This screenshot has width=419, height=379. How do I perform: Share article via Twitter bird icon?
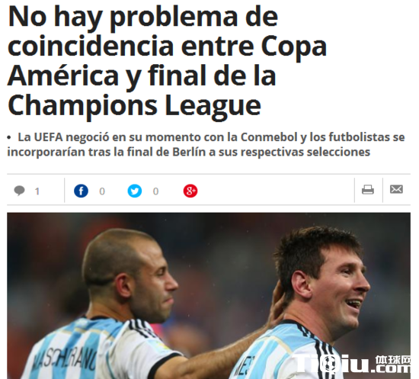pos(135,191)
